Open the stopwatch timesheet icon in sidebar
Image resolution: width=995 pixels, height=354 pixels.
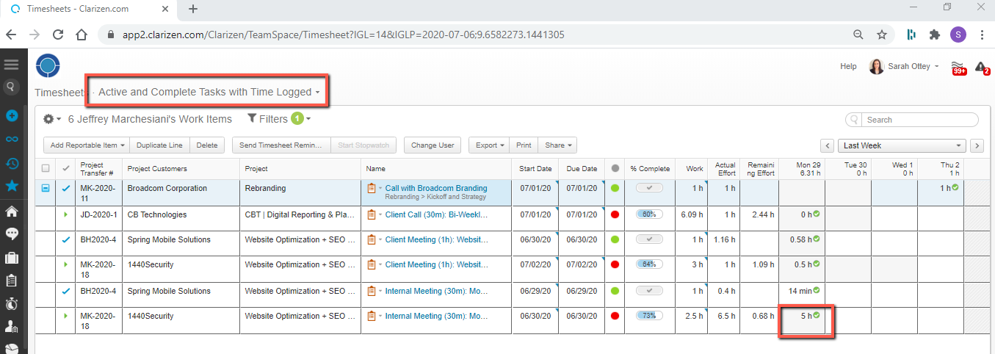(12, 303)
